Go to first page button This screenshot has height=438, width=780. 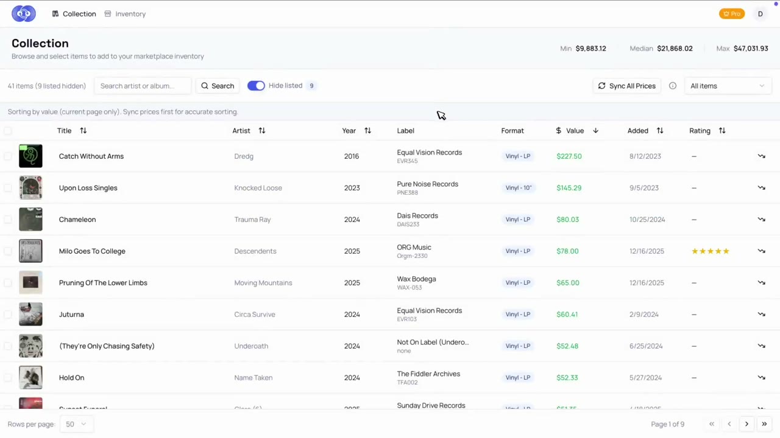[711, 424]
